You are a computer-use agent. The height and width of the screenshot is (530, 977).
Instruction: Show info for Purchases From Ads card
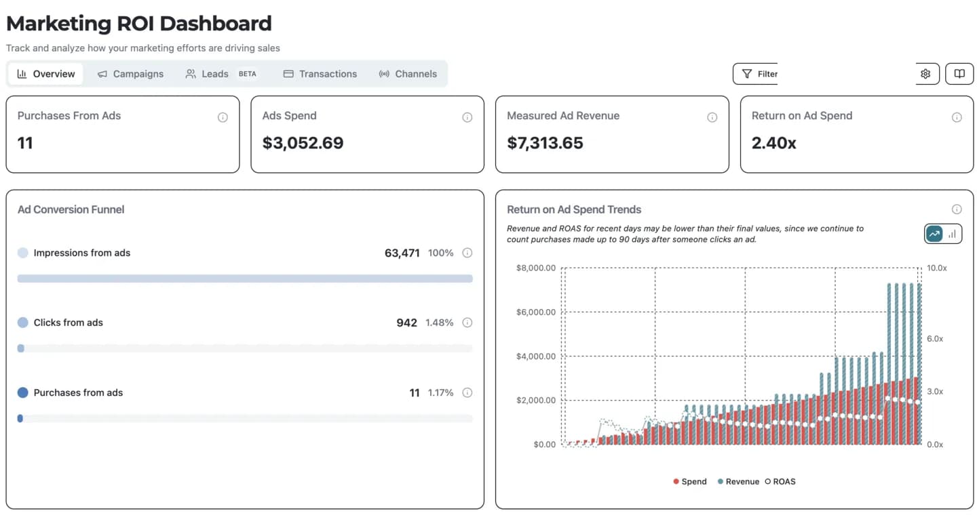(x=223, y=117)
